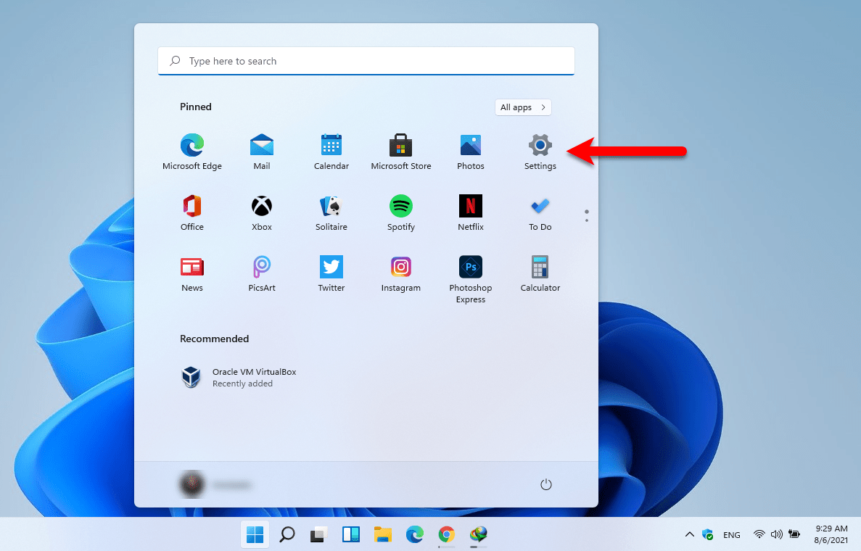Launch the Calculator app
The image size is (861, 551).
(540, 274)
